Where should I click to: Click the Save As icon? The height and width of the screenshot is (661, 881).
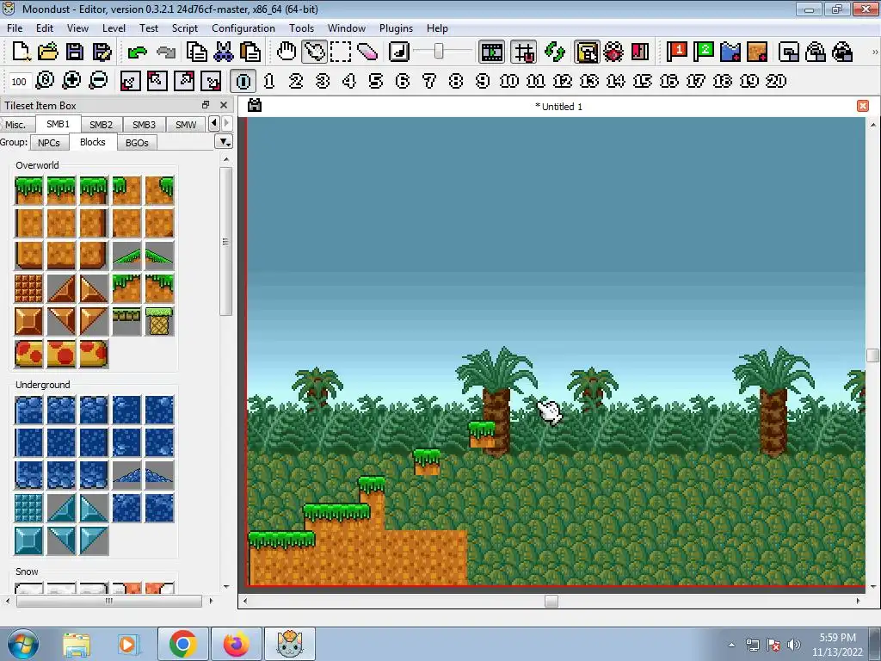click(x=102, y=52)
